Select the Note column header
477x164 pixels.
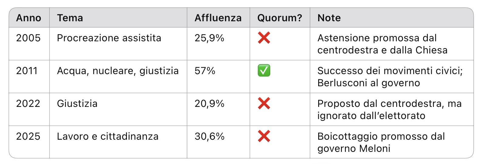[x=329, y=18]
